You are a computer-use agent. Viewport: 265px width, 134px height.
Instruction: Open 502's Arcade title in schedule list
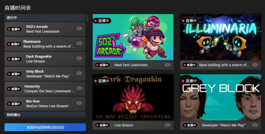click(x=37, y=26)
